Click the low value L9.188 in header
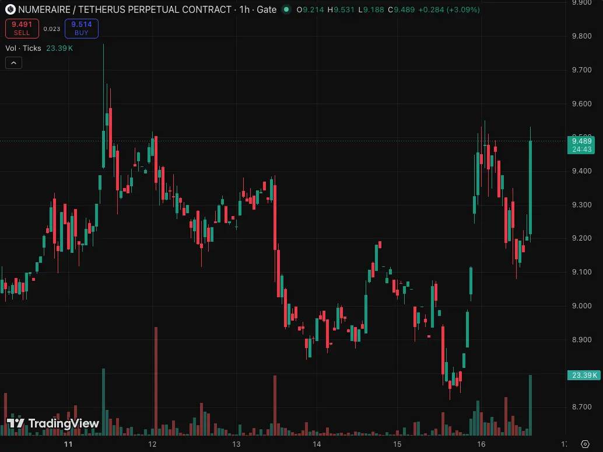Image resolution: width=603 pixels, height=452 pixels. (371, 9)
